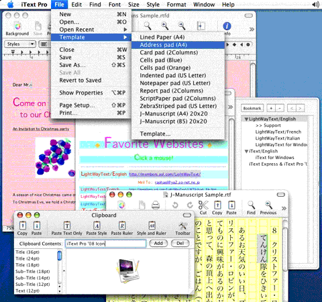
Task: Click first magnifier icon in main toolbar
Action: point(148,26)
